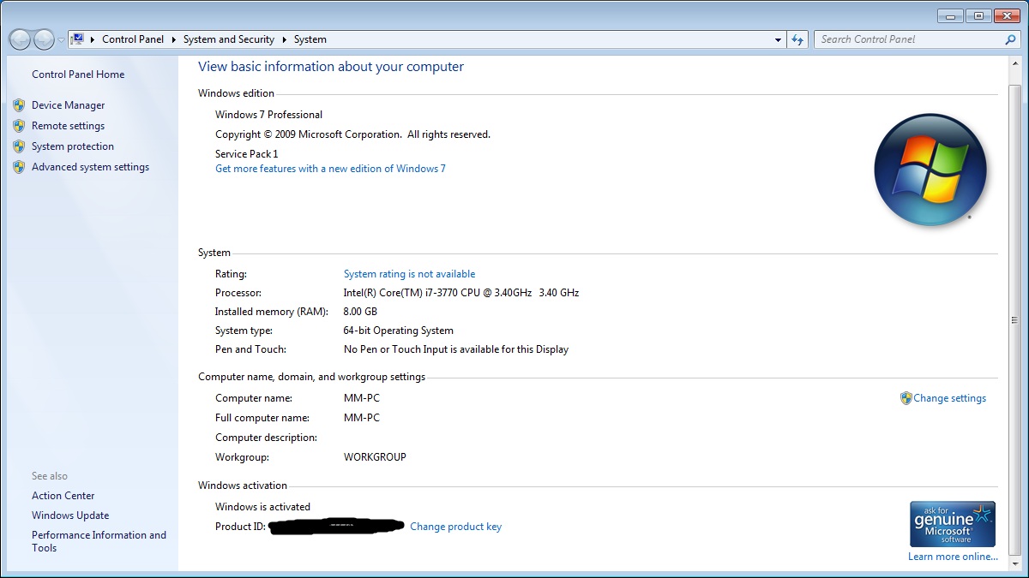1029x578 pixels.
Task: Click the page heading View basic information
Action: (x=331, y=67)
